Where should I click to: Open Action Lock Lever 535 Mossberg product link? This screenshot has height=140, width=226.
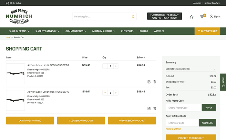click(x=48, y=65)
